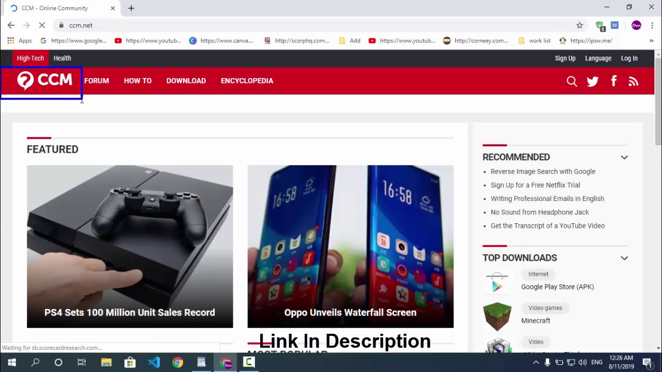Open Task View on the taskbar

[82, 362]
